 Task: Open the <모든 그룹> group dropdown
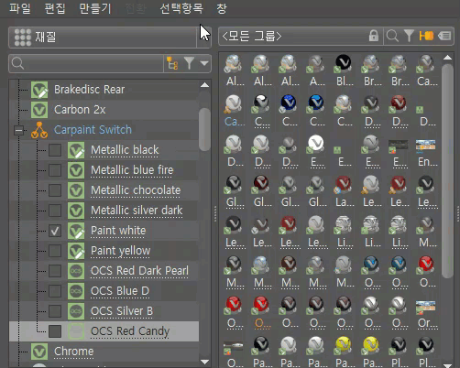click(293, 36)
